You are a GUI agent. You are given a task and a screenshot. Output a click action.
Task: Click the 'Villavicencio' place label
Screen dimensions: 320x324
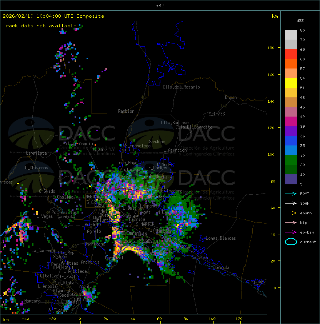click(x=78, y=144)
